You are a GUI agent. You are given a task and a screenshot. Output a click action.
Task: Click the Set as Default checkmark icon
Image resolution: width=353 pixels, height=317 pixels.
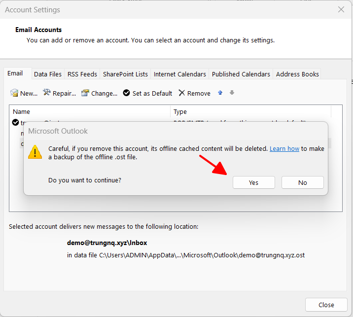click(127, 93)
